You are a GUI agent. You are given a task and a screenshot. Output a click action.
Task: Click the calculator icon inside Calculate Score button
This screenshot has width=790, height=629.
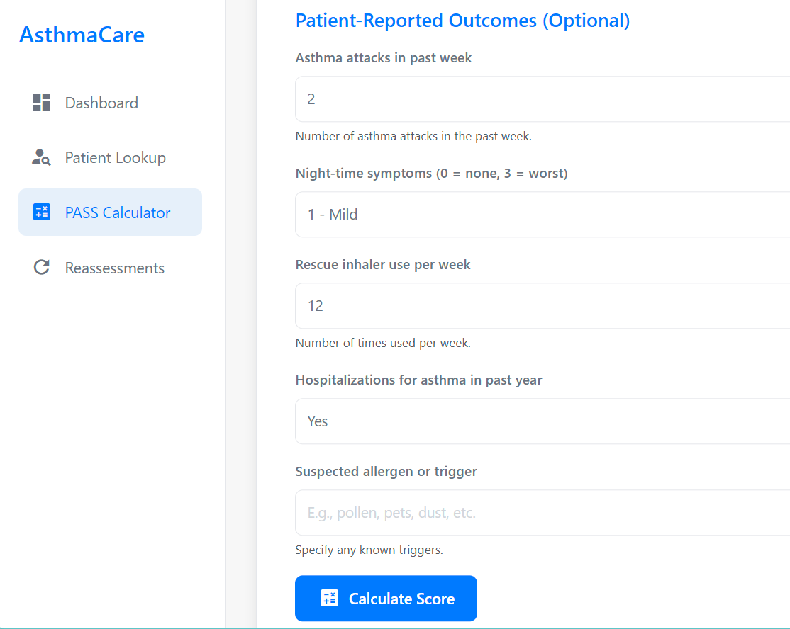coord(329,598)
